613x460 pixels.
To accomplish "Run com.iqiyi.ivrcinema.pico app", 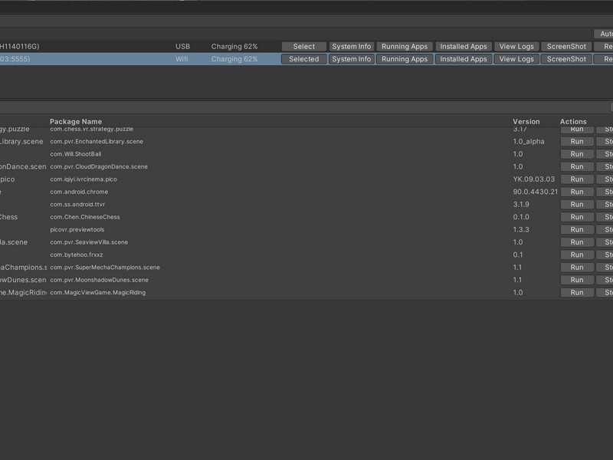I will [x=577, y=179].
